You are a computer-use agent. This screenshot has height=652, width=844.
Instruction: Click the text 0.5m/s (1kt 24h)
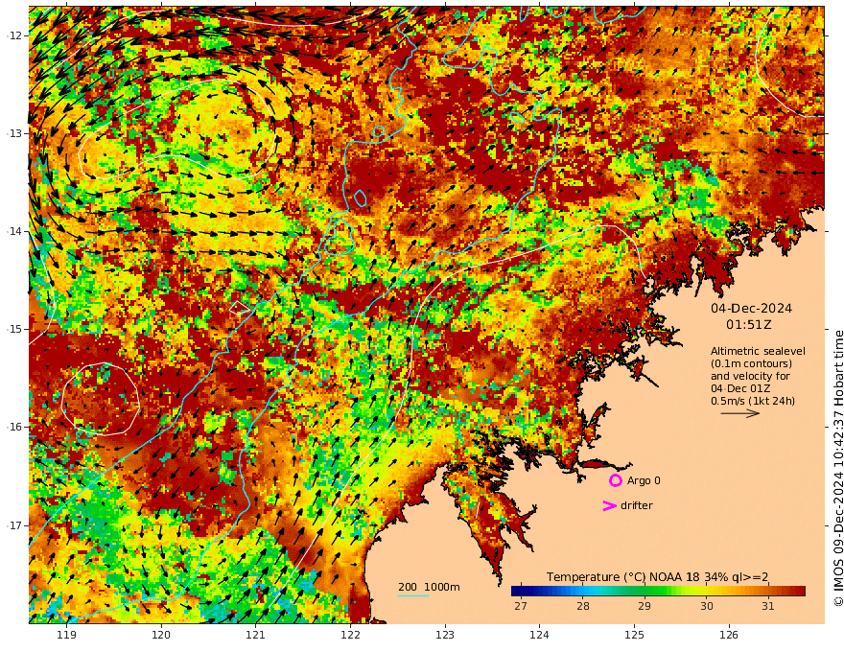pyautogui.click(x=753, y=401)
